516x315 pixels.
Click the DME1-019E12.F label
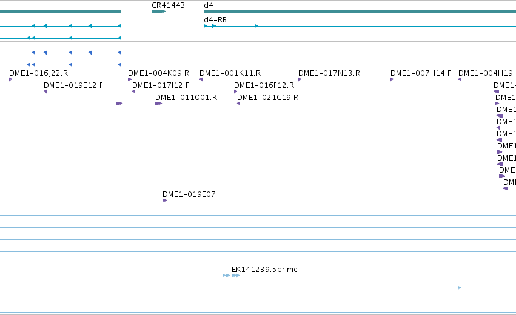[73, 85]
